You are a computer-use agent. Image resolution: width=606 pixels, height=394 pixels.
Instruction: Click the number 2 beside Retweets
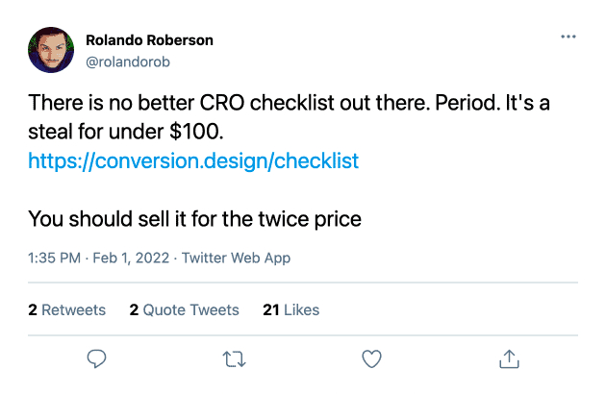tap(33, 309)
